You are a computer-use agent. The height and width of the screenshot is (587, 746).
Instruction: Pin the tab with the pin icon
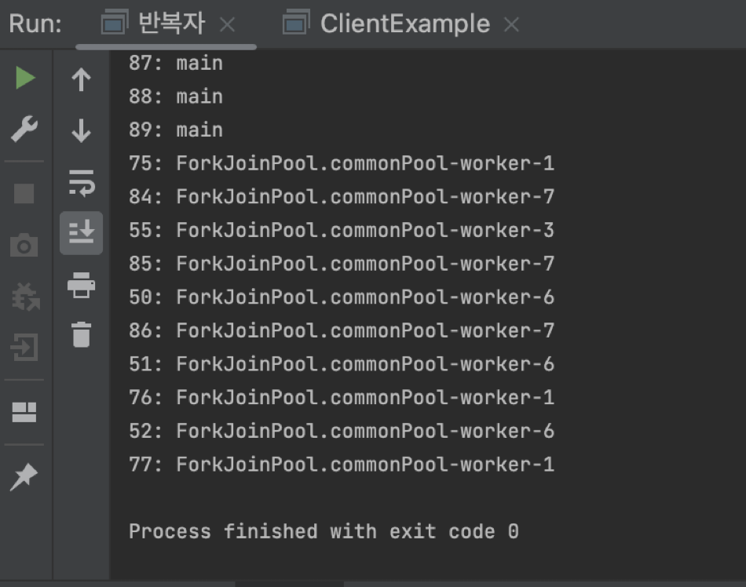point(24,476)
